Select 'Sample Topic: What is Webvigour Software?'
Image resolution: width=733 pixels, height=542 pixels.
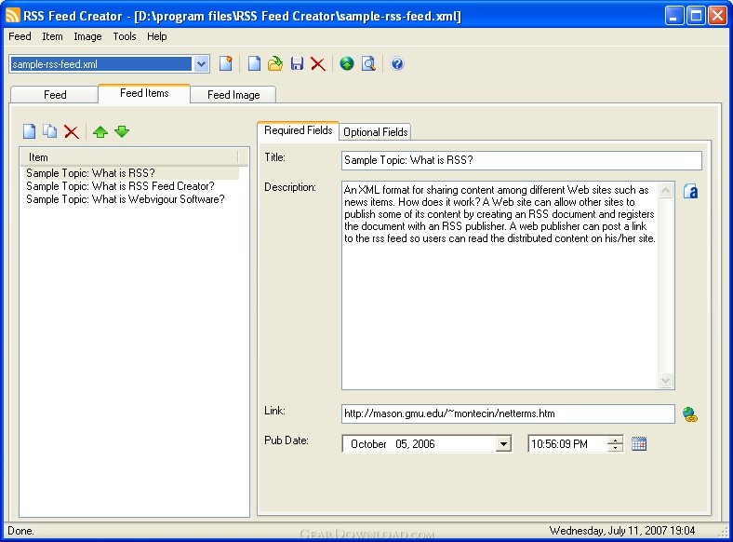pyautogui.click(x=126, y=199)
